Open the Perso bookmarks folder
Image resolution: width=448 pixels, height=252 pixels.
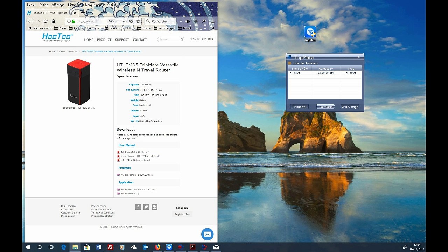pyautogui.click(x=60, y=28)
